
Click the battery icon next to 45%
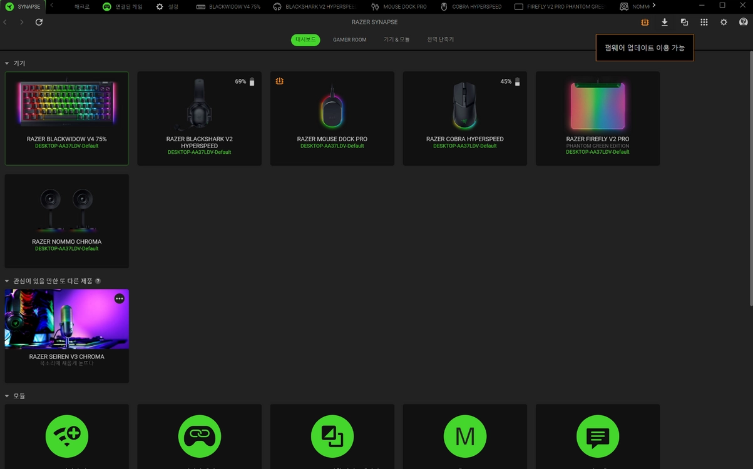click(x=517, y=82)
